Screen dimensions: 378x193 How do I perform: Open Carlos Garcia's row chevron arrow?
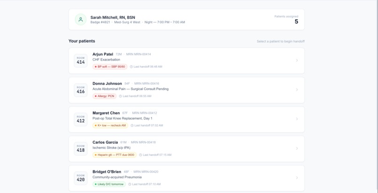click(x=297, y=148)
